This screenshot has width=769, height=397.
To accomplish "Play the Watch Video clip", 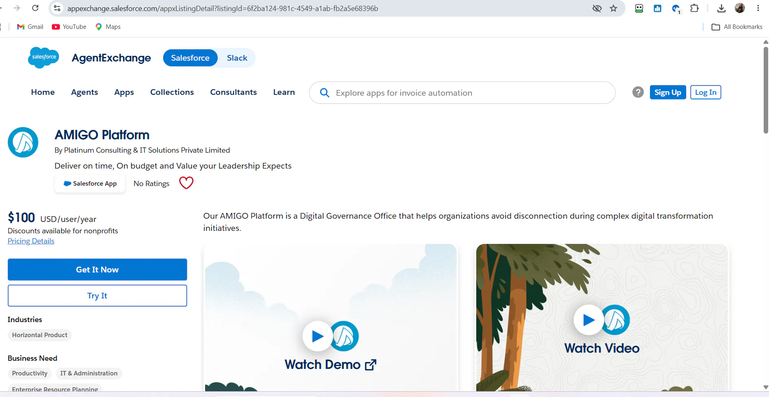I will coord(588,320).
